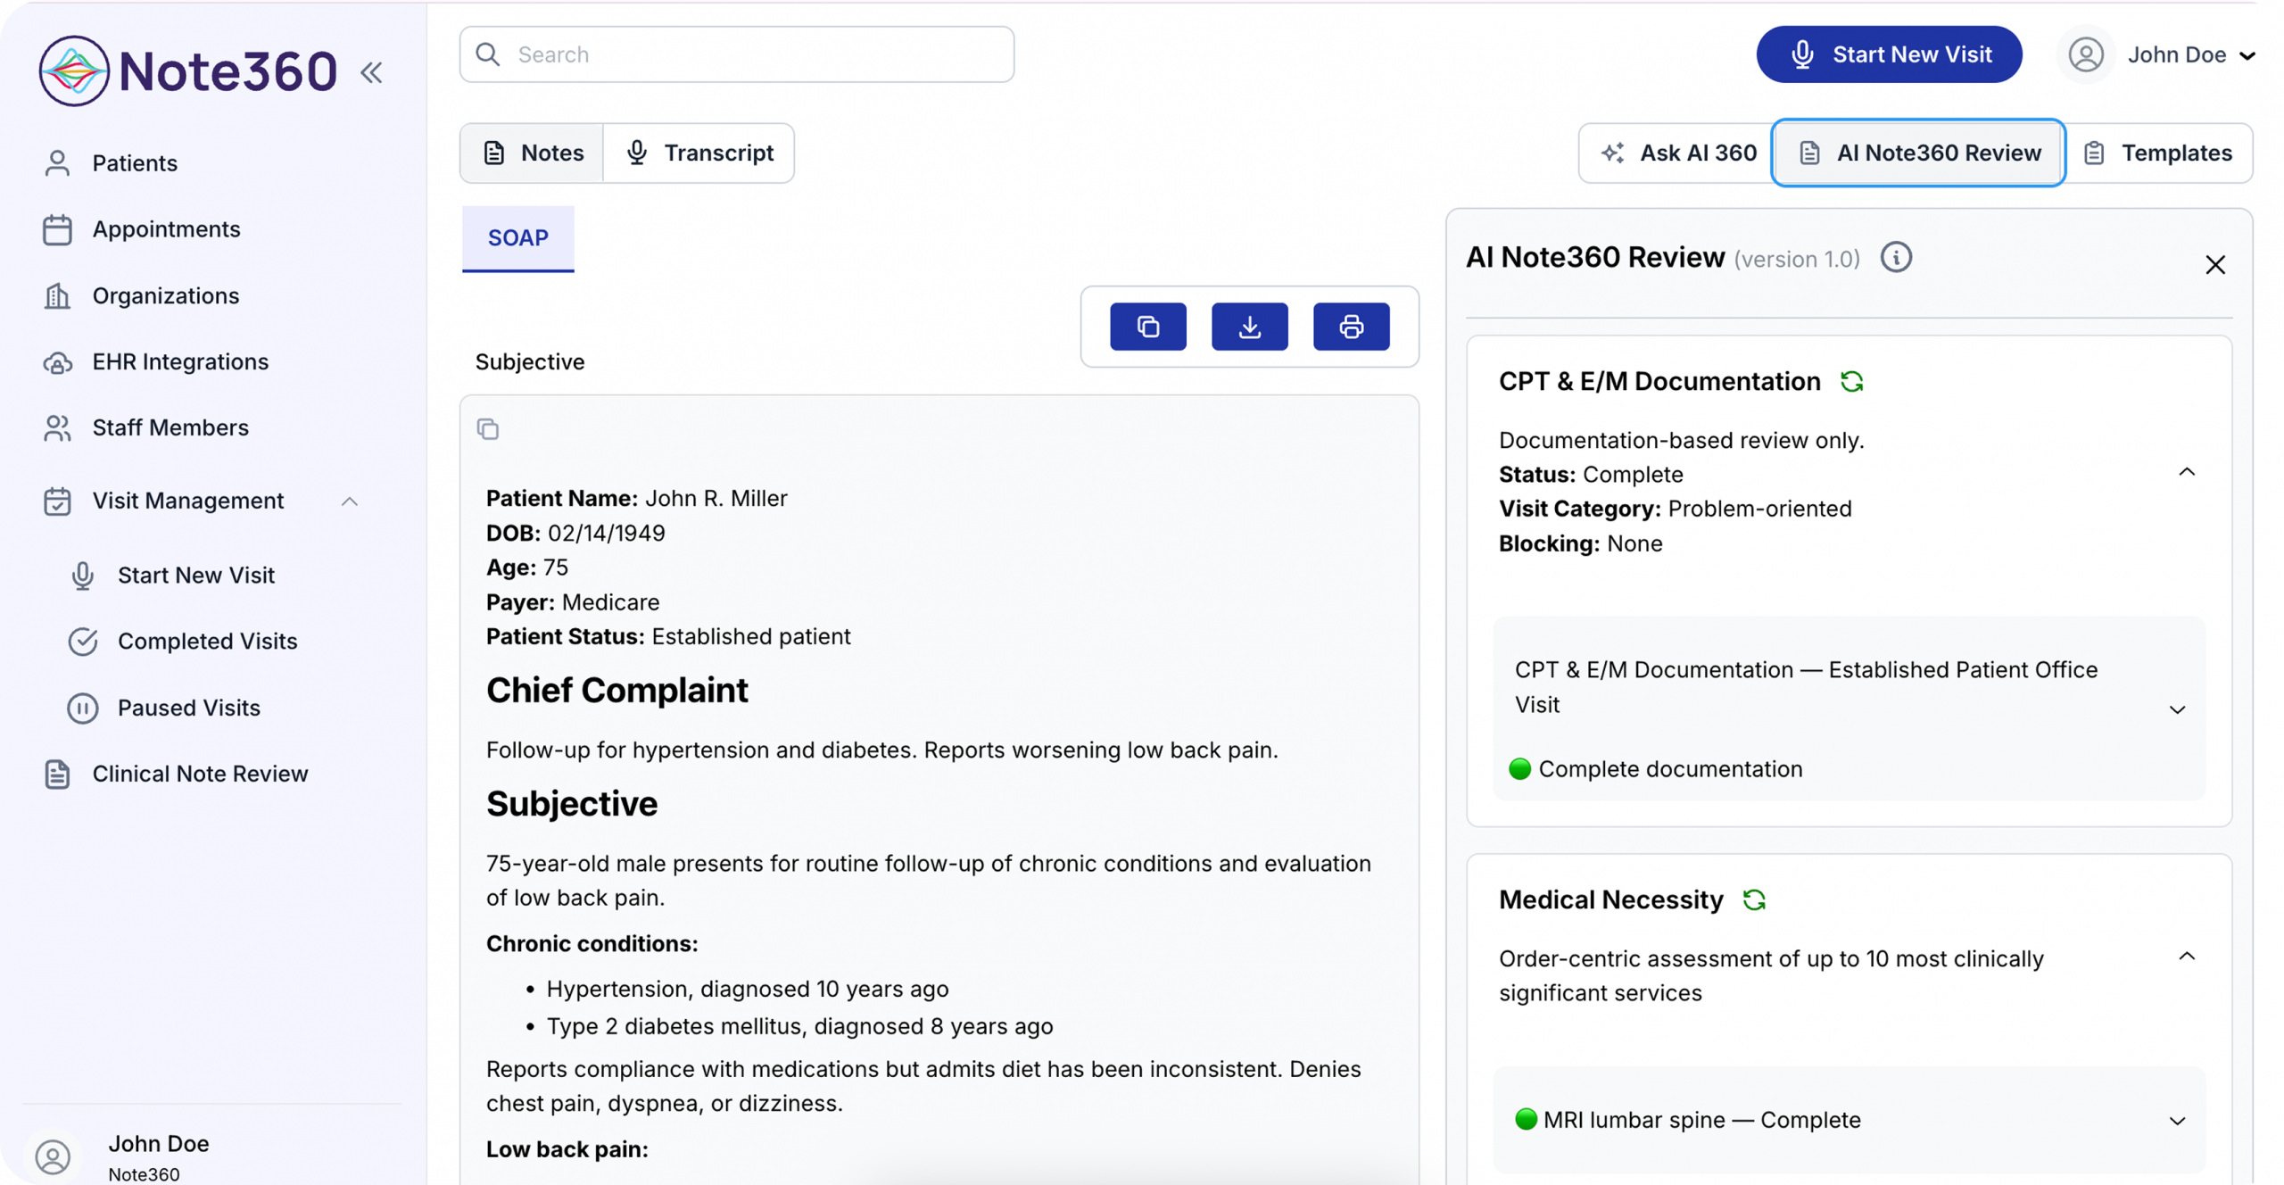Click into the Search field

pos(737,54)
